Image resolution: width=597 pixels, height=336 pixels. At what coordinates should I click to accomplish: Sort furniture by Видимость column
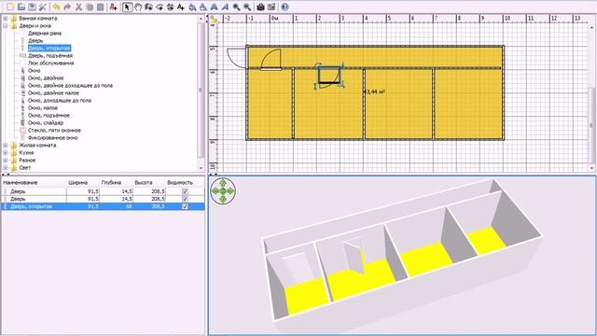click(185, 183)
